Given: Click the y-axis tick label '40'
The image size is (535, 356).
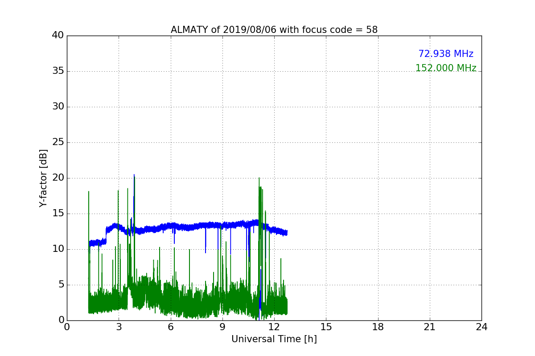Looking at the screenshot, I should (x=58, y=36).
